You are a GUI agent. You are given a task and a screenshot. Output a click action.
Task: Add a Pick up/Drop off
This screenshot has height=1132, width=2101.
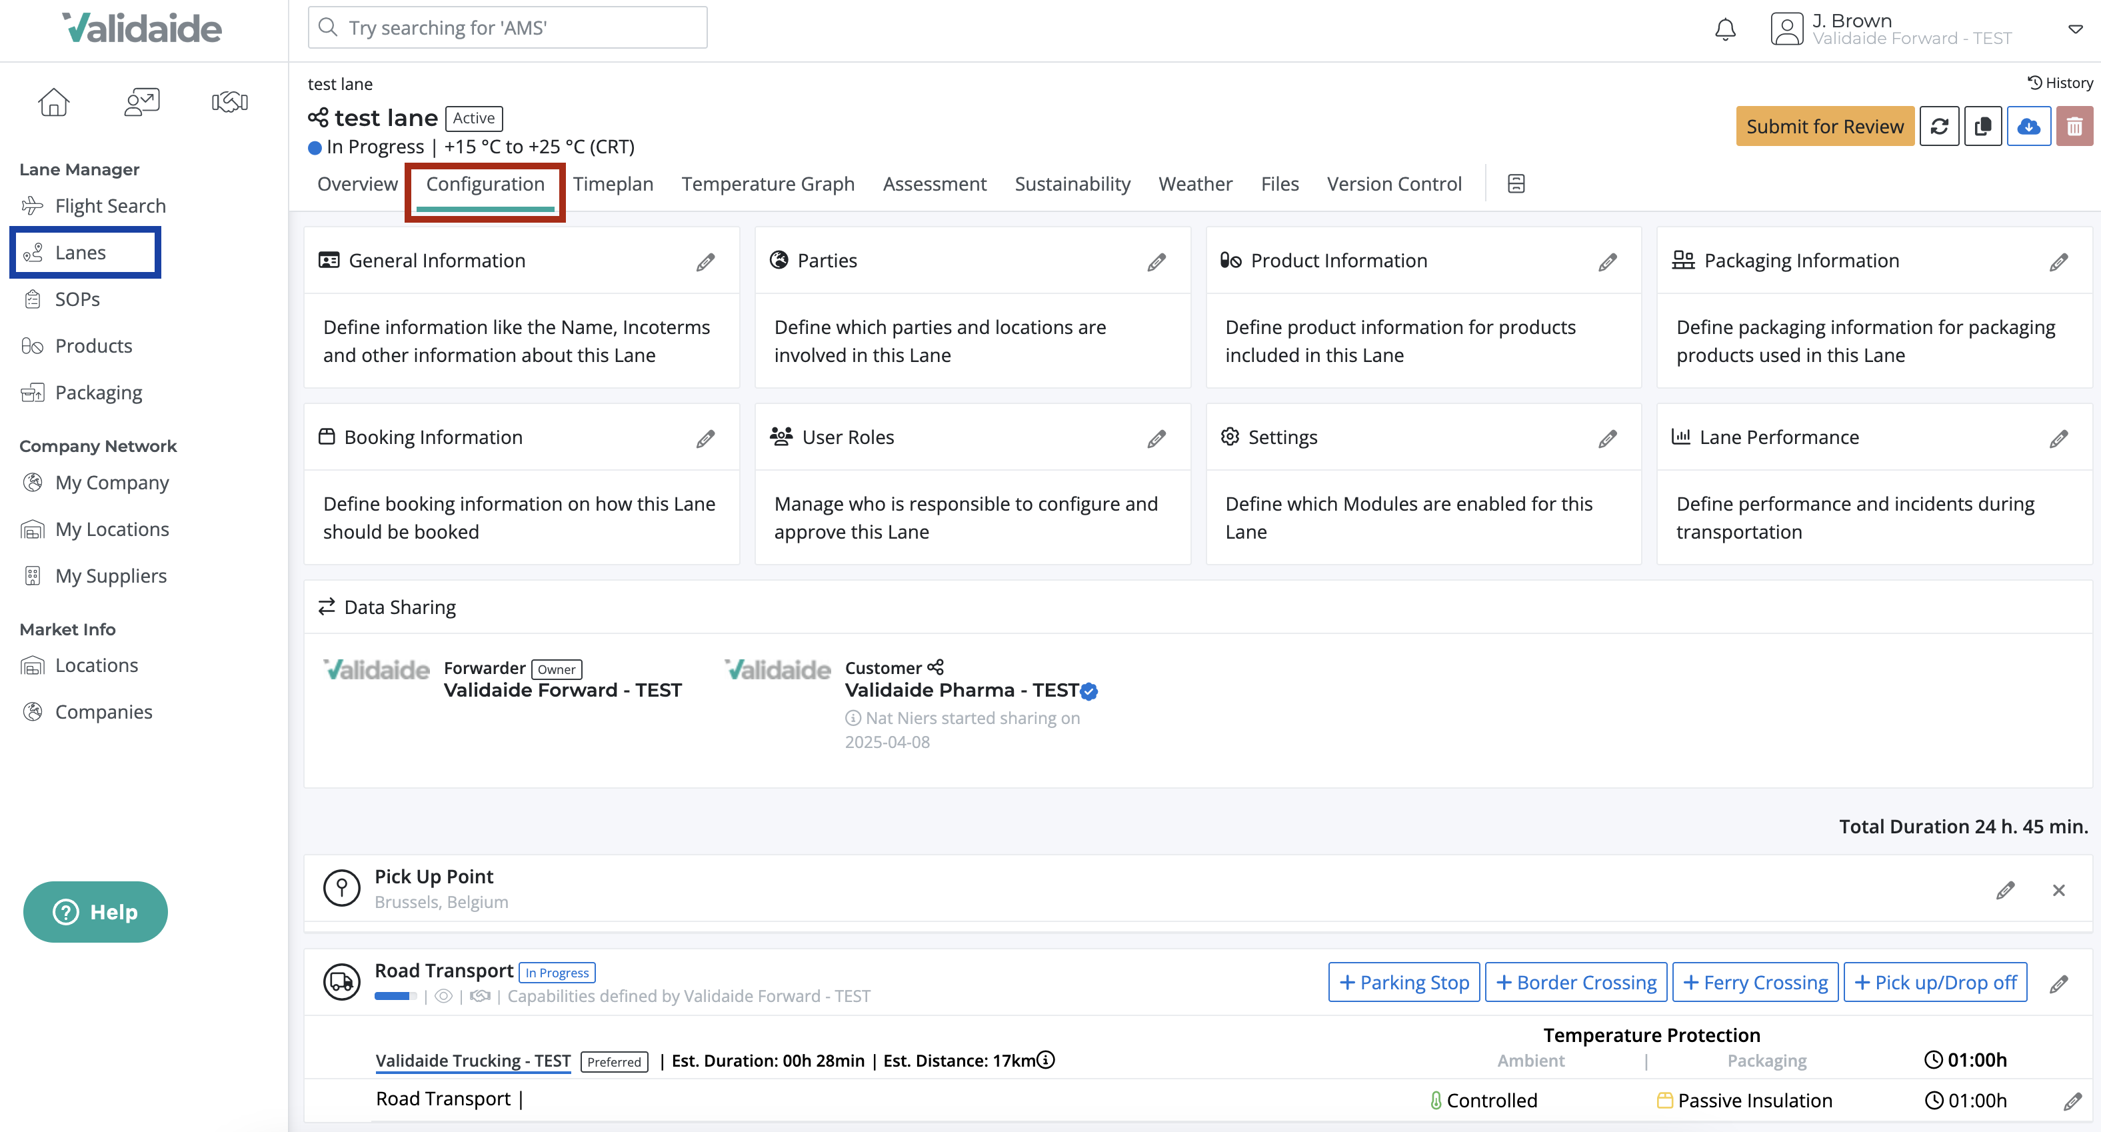1936,983
